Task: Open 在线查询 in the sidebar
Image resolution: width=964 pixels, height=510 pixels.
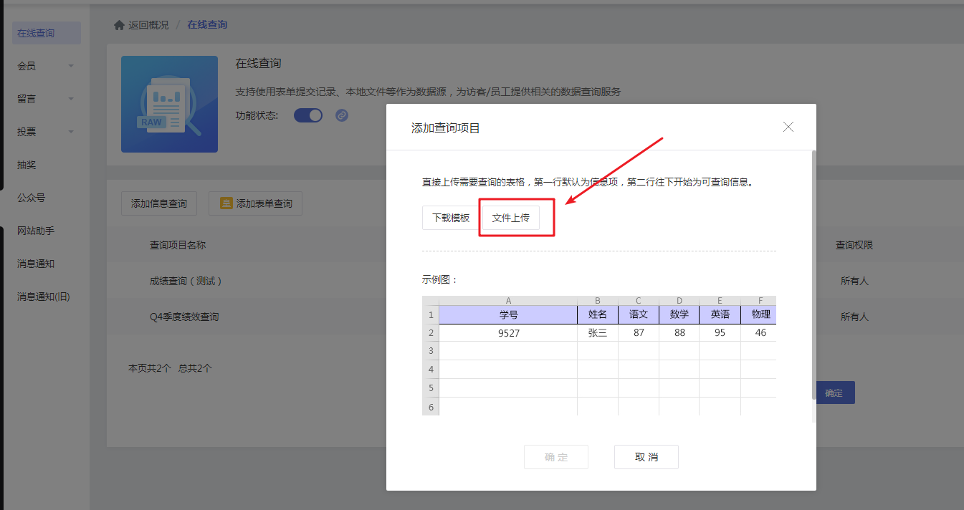Action: click(x=47, y=33)
